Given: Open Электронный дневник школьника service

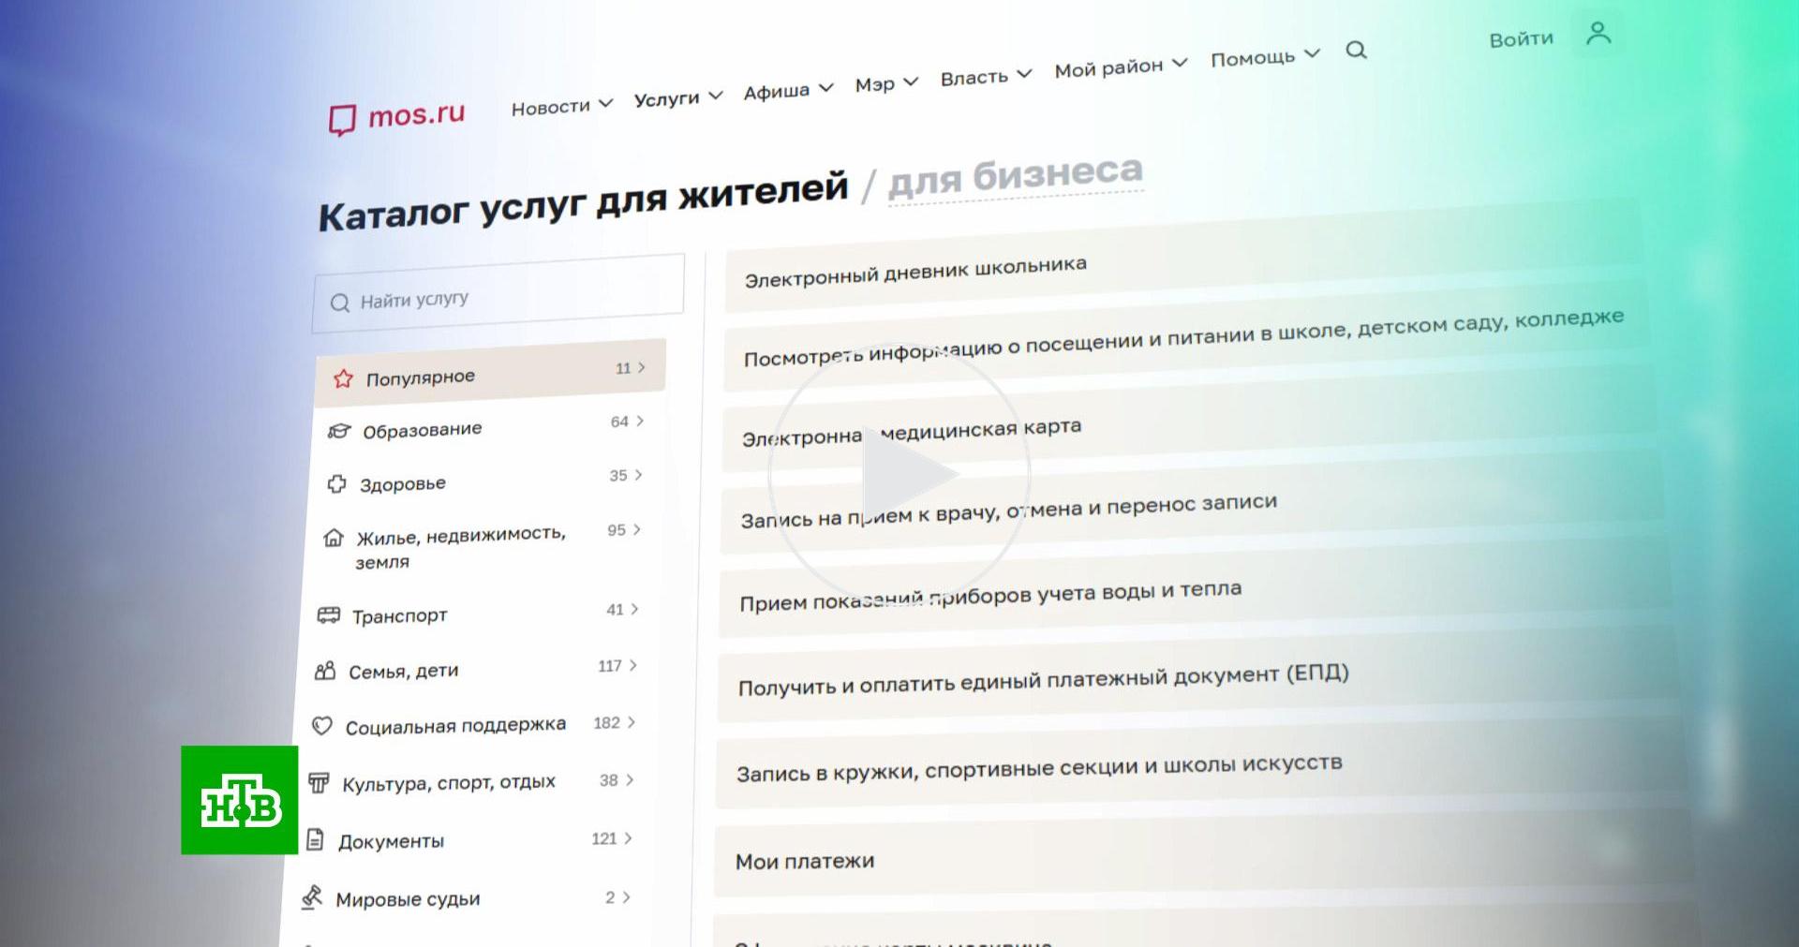Looking at the screenshot, I should [x=915, y=272].
